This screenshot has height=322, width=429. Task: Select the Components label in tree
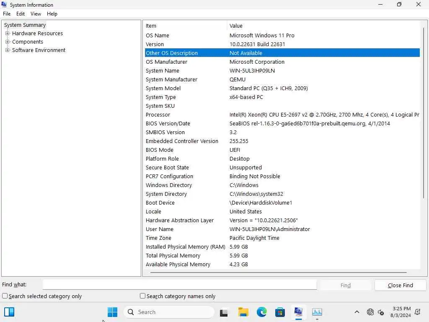click(28, 42)
